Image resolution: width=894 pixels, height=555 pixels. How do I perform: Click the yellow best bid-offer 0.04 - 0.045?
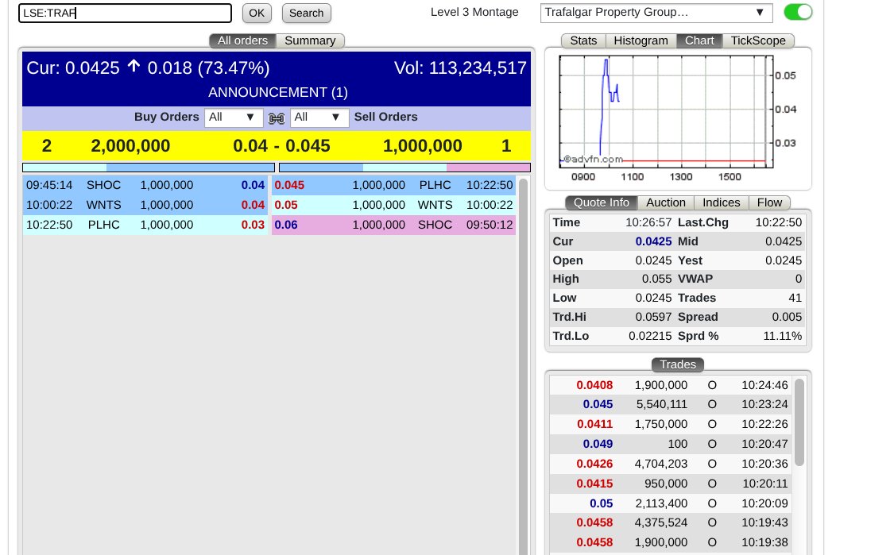[x=281, y=146]
